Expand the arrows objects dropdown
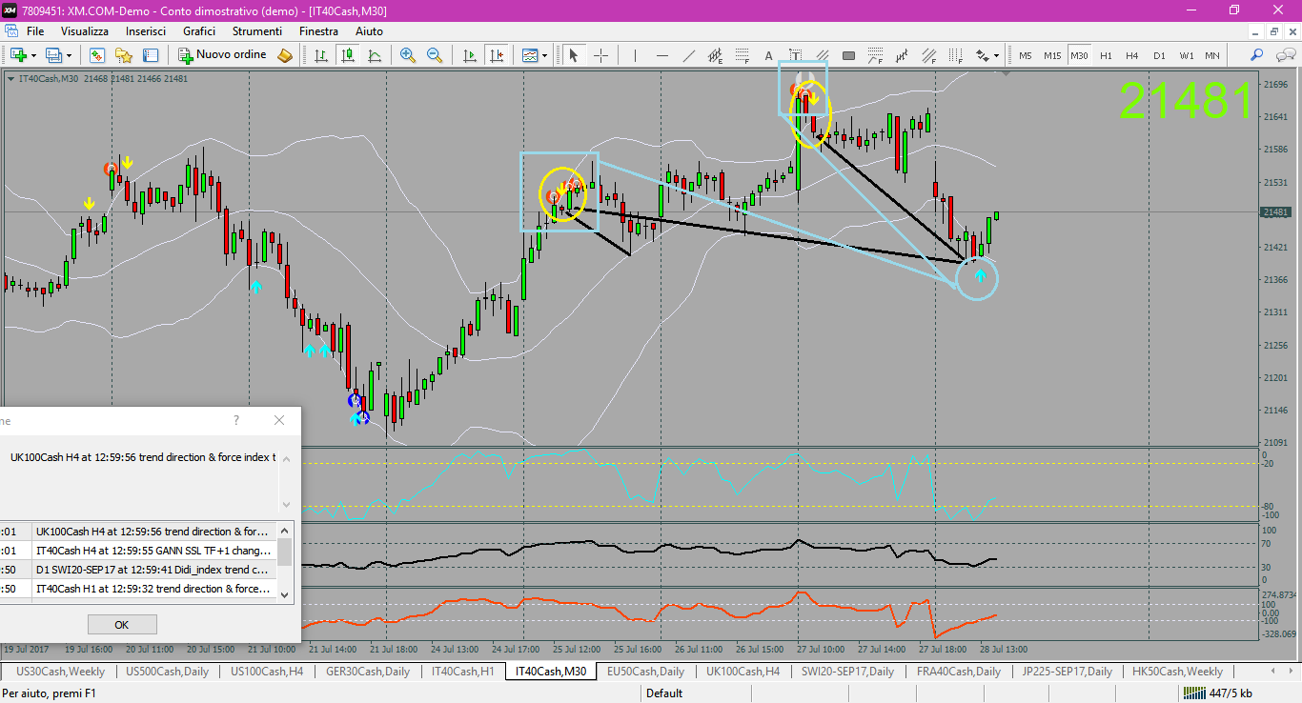1302x703 pixels. coord(996,55)
